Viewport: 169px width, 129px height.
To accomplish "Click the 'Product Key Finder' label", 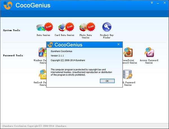I will pyautogui.click(x=107, y=36).
